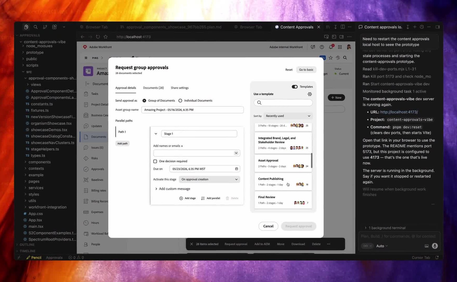Select Path 1 in parallel paths
This screenshot has height=282, width=457.
(x=122, y=132)
